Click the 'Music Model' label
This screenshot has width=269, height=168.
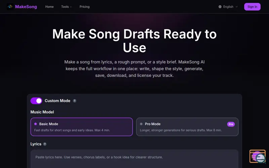(x=42, y=112)
